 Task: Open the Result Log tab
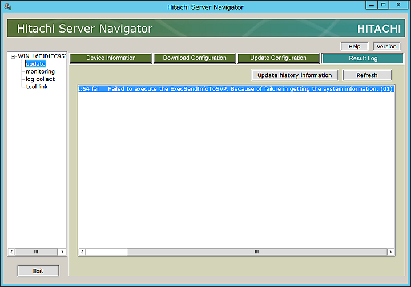[x=363, y=58]
